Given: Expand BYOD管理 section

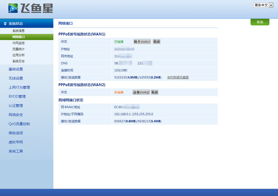Looking at the screenshot, I should coord(17,96).
